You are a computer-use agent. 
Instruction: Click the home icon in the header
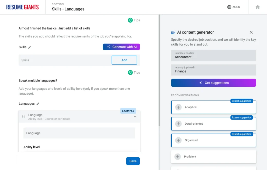click(x=258, y=7)
